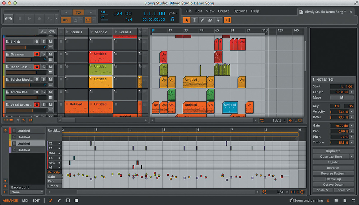Expand the Quantize Time options arrow
359x205 pixels.
pos(351,157)
